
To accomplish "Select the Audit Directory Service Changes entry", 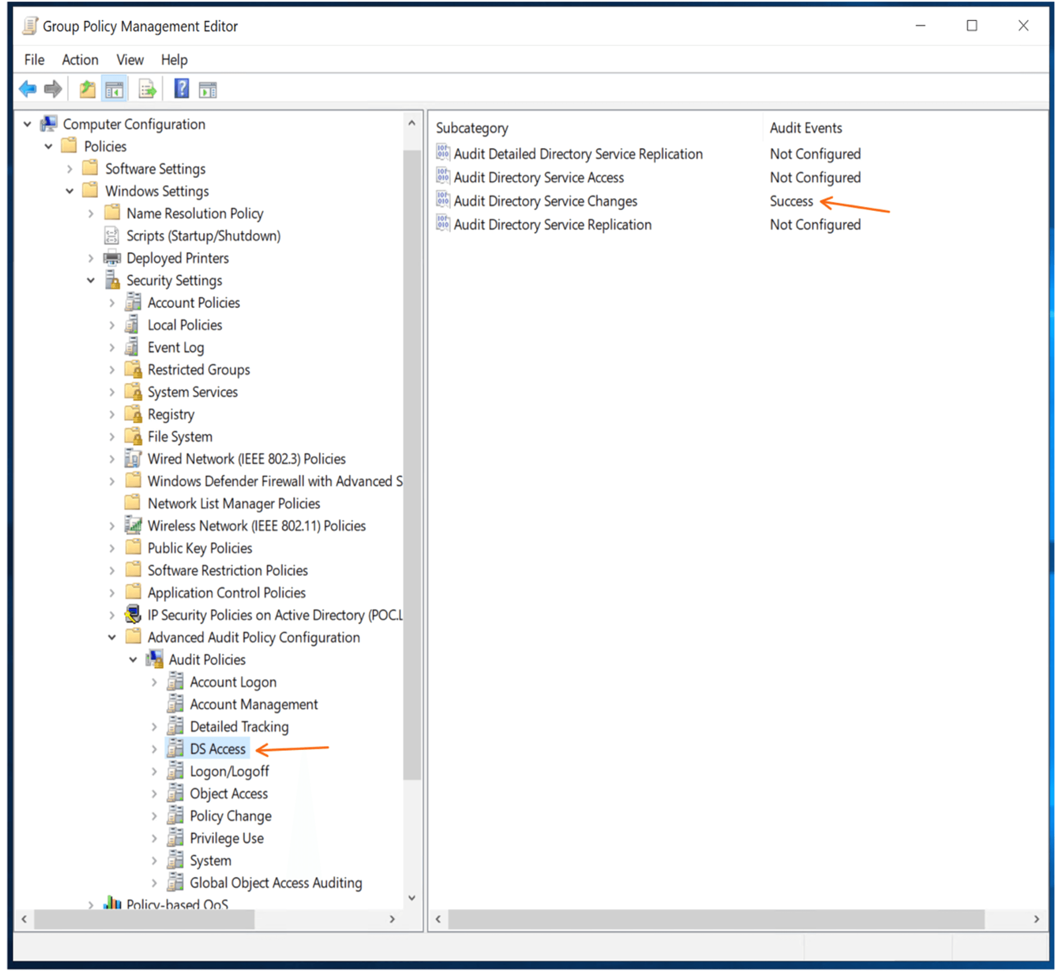I will pyautogui.click(x=546, y=201).
